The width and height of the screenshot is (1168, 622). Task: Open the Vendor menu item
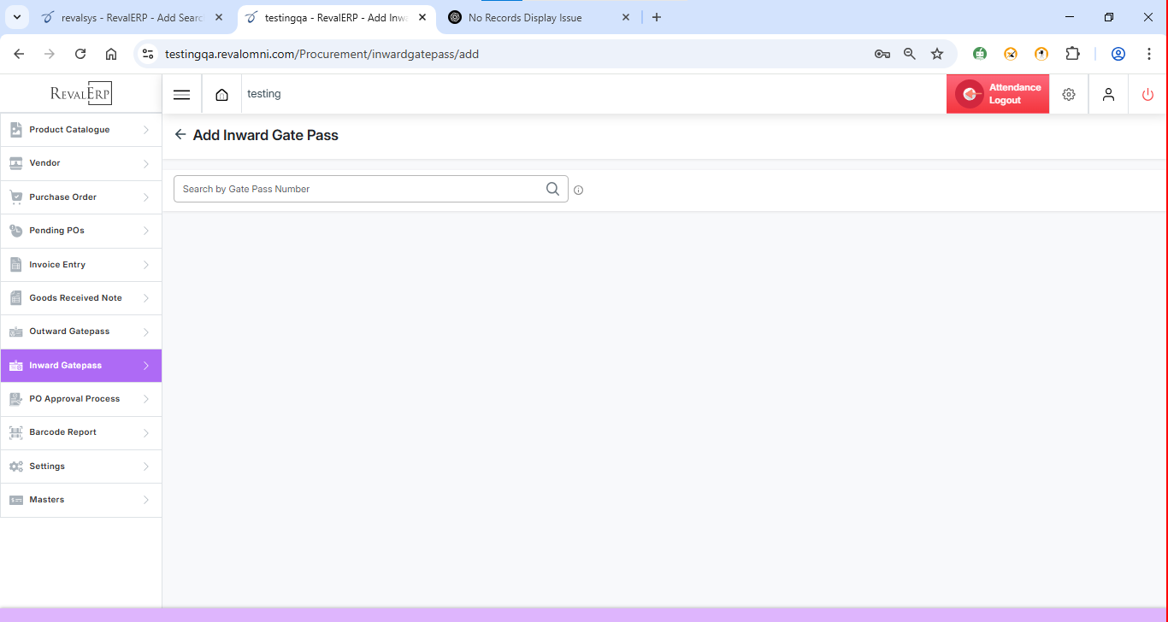(x=44, y=163)
